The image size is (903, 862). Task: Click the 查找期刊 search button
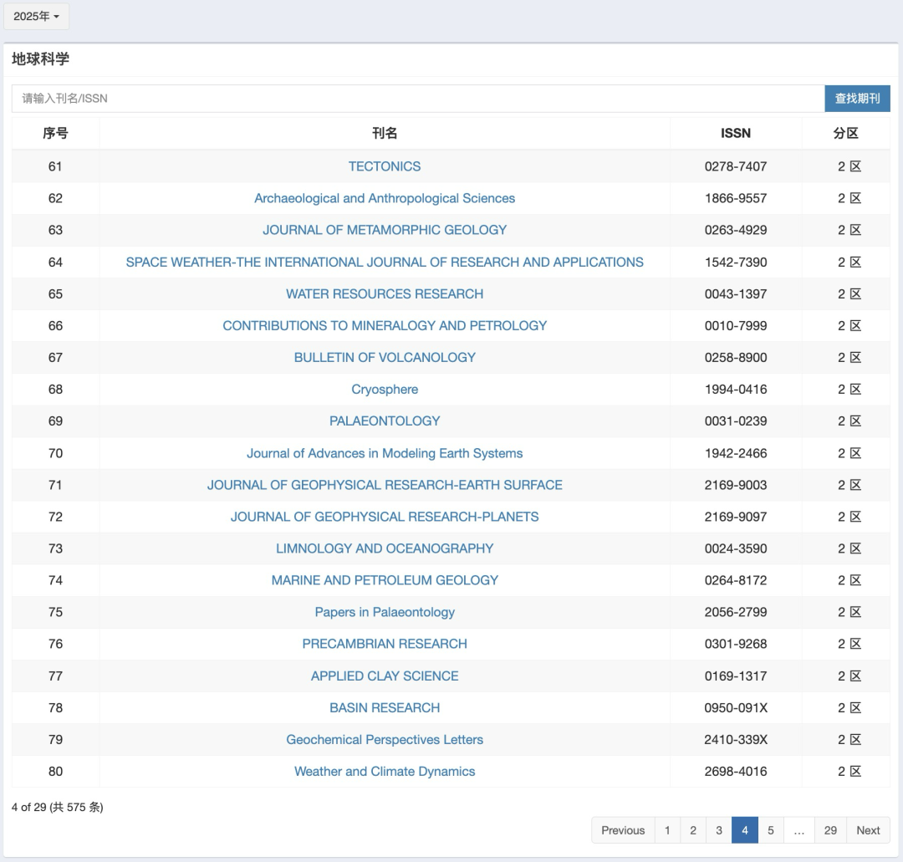(x=857, y=99)
